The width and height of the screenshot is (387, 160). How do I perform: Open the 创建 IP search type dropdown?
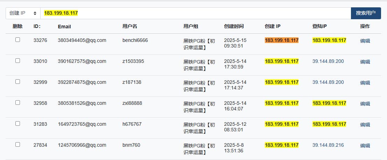(x=23, y=13)
